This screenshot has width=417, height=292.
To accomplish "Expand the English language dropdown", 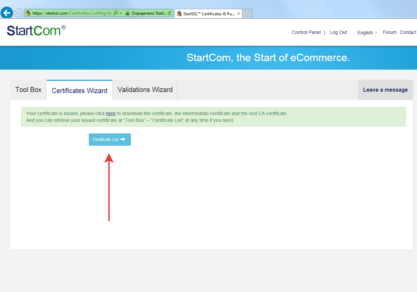I will tap(367, 33).
